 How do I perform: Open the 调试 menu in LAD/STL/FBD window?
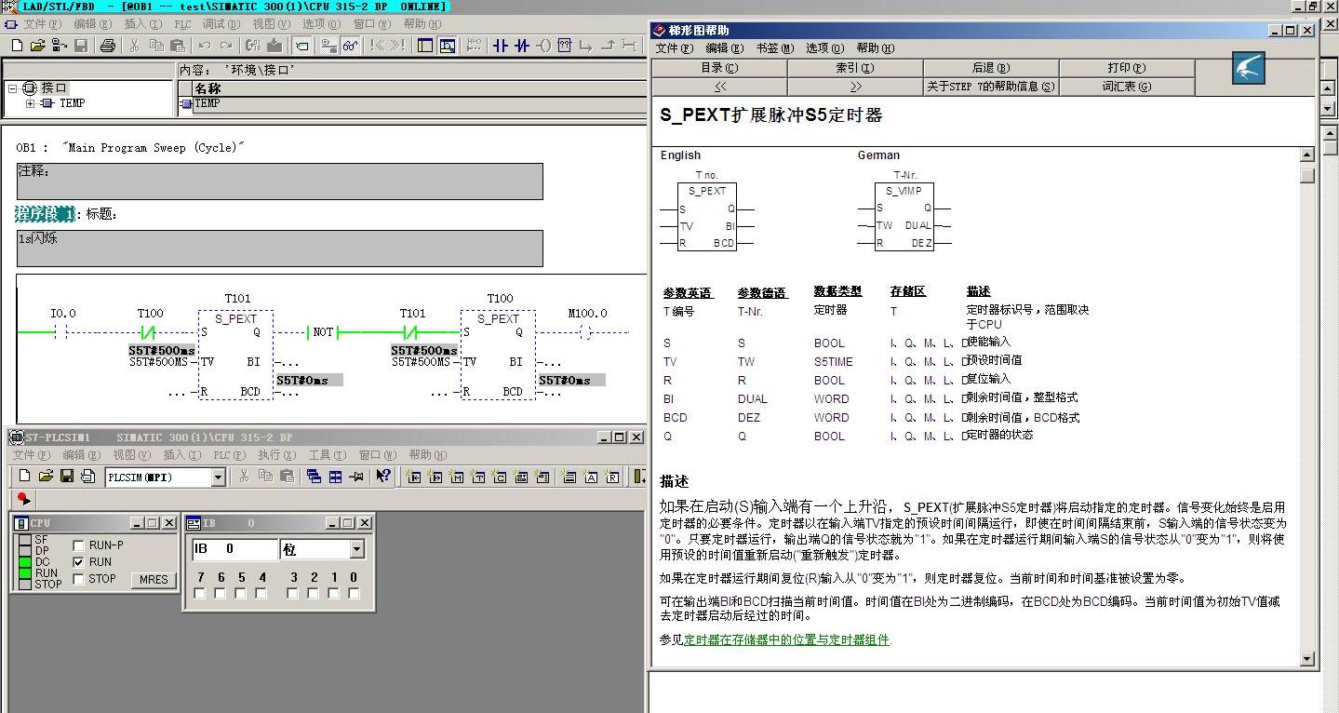(x=220, y=24)
